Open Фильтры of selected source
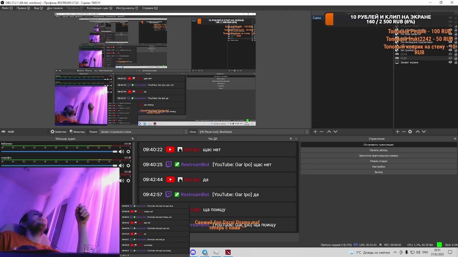 (x=77, y=132)
